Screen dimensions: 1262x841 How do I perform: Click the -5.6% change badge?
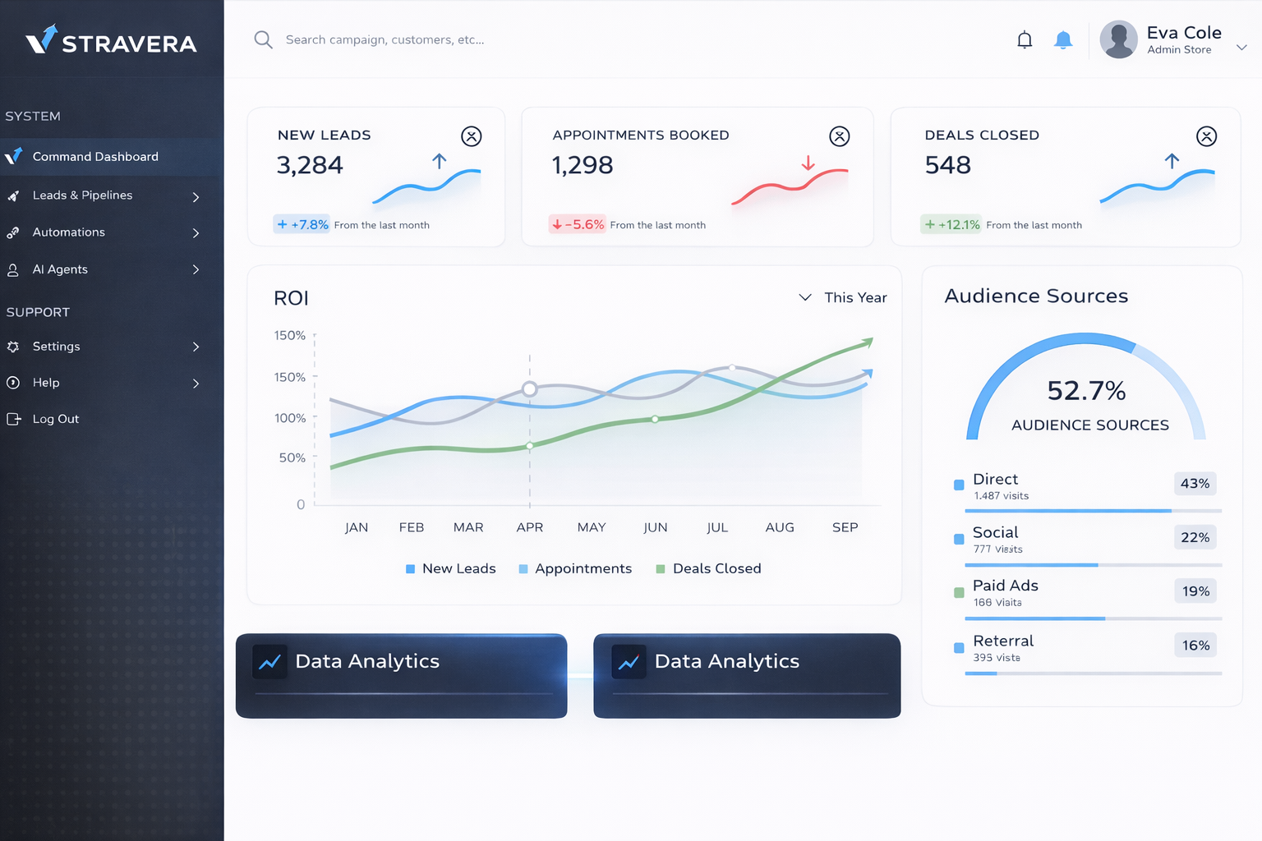pyautogui.click(x=578, y=224)
